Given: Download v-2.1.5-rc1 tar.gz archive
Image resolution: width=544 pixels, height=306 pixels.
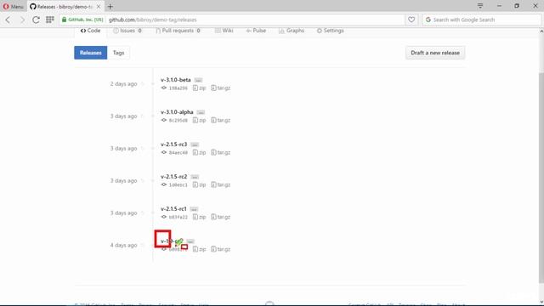Looking at the screenshot, I should tap(221, 218).
